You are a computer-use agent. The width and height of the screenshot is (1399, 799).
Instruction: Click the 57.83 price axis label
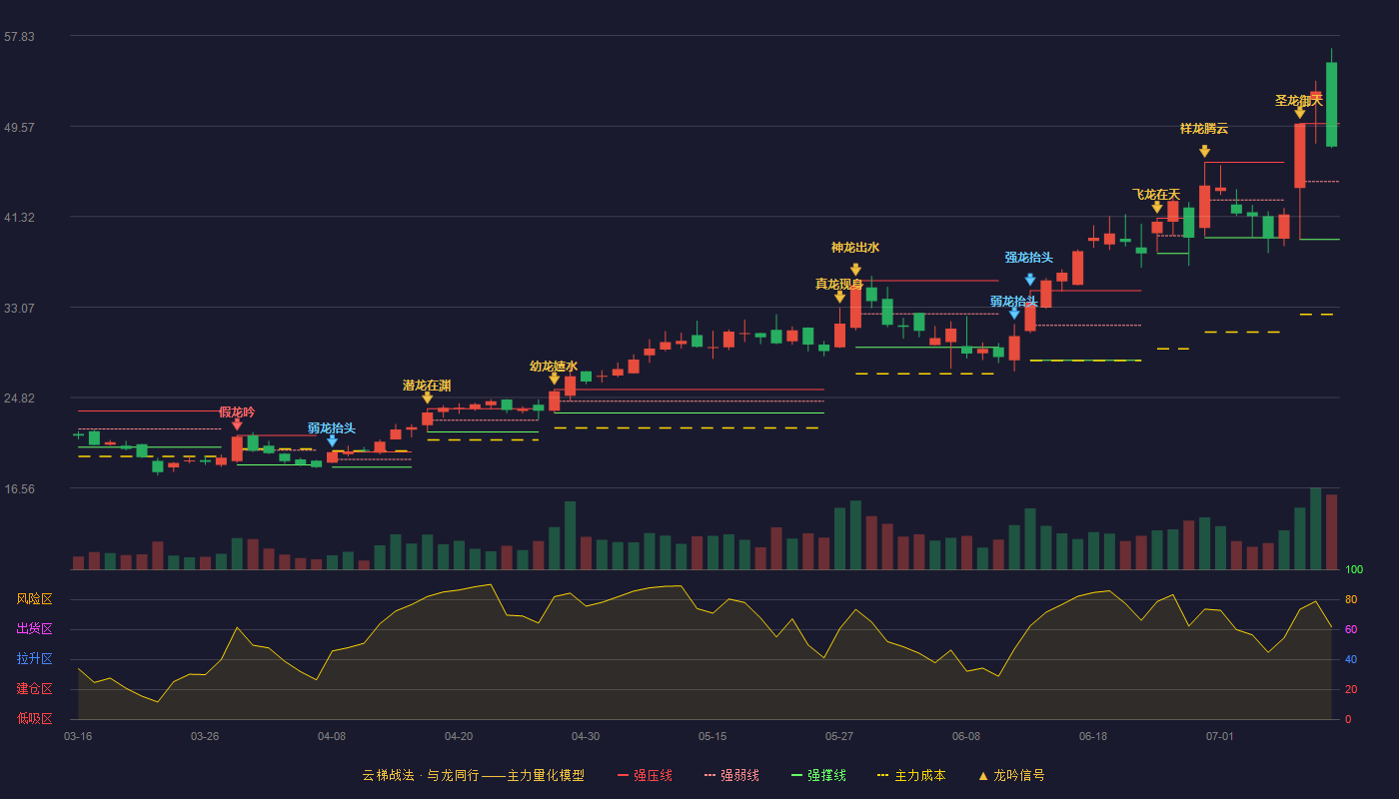pyautogui.click(x=19, y=37)
